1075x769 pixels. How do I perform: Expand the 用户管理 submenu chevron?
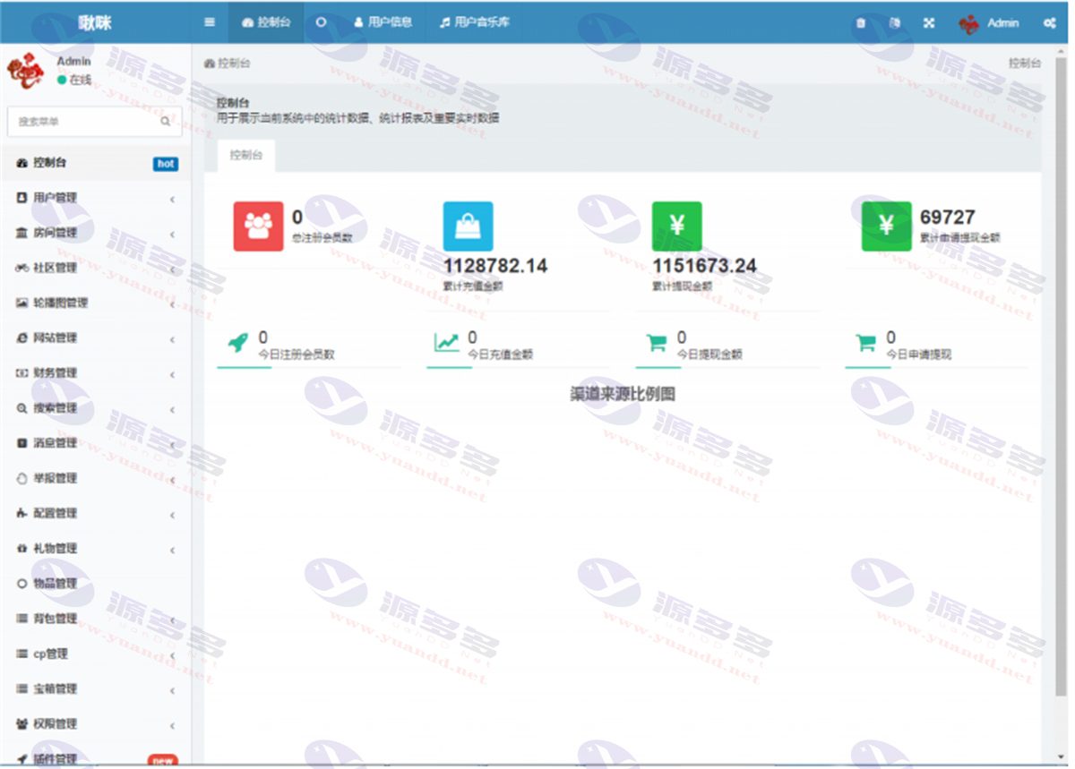[172, 199]
